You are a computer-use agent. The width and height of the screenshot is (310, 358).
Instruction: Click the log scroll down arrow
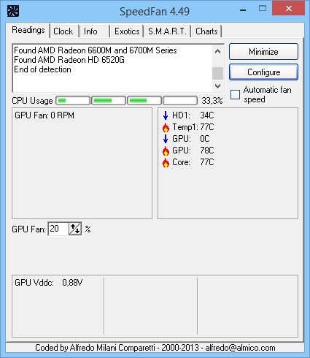(x=217, y=85)
